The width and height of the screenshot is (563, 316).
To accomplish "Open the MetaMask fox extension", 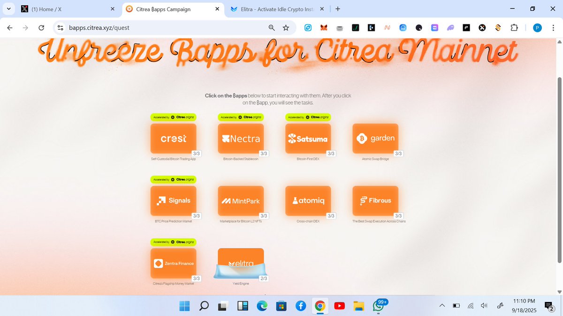I will click(324, 28).
